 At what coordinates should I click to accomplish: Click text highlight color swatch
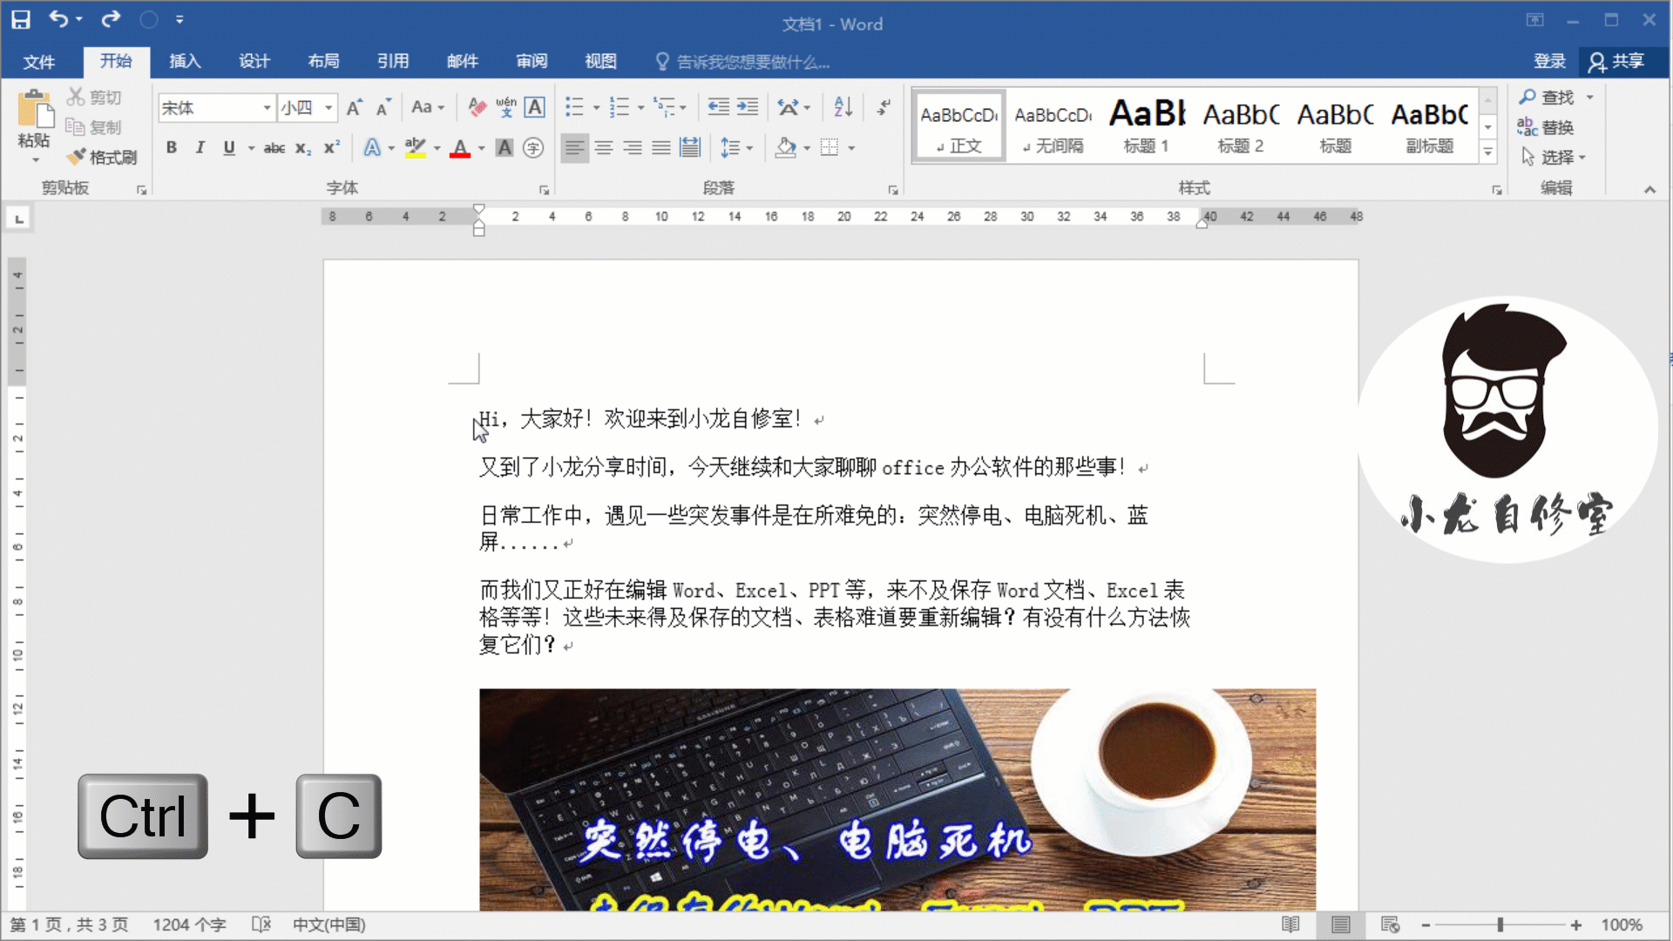pyautogui.click(x=416, y=148)
